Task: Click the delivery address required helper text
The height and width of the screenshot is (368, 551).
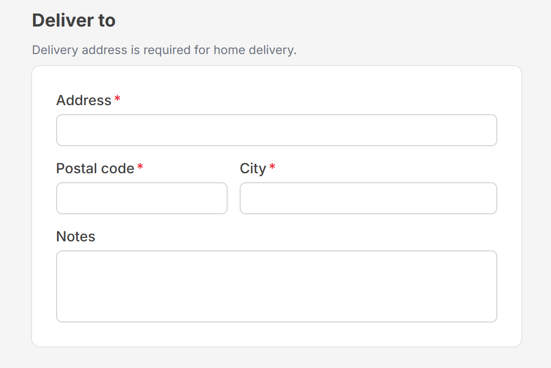Action: coord(164,51)
